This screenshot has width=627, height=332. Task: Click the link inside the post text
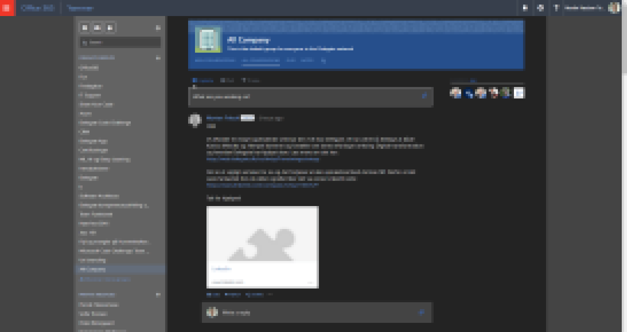pyautogui.click(x=262, y=160)
